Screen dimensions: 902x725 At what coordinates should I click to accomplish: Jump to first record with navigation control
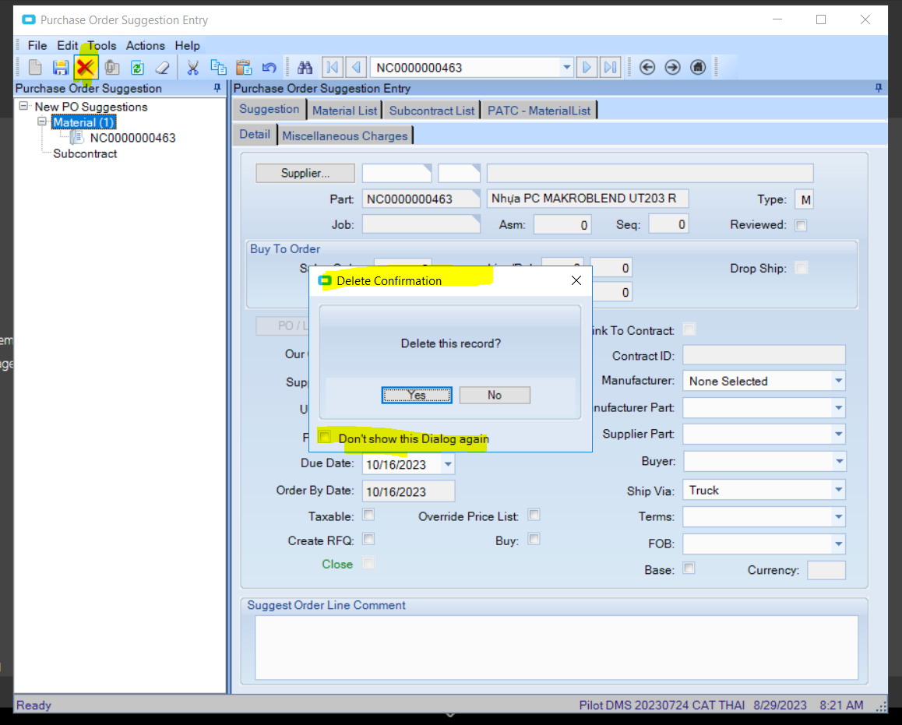click(332, 67)
